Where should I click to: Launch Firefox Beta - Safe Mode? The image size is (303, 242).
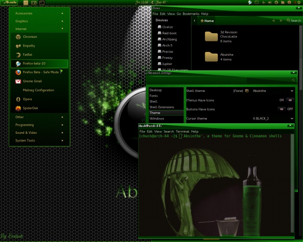click(39, 72)
